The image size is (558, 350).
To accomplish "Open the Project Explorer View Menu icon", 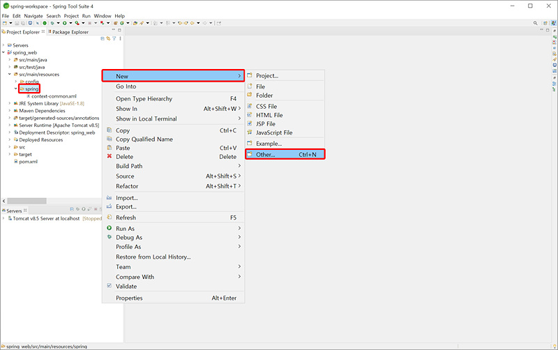I will pos(120,38).
